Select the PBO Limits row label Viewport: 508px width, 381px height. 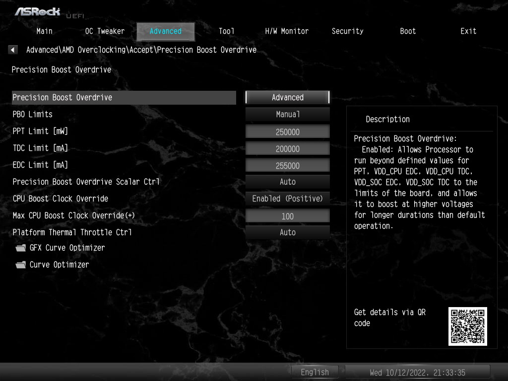pyautogui.click(x=32, y=115)
